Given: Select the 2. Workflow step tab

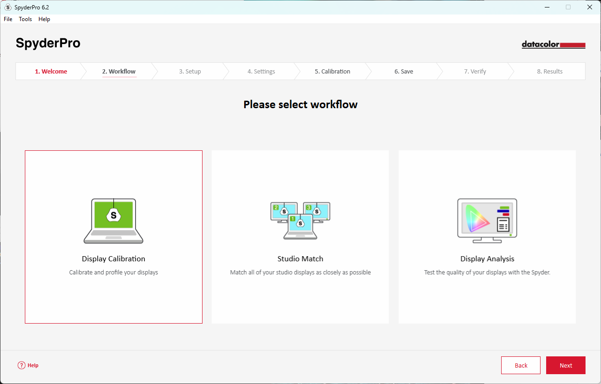Looking at the screenshot, I should coord(119,72).
